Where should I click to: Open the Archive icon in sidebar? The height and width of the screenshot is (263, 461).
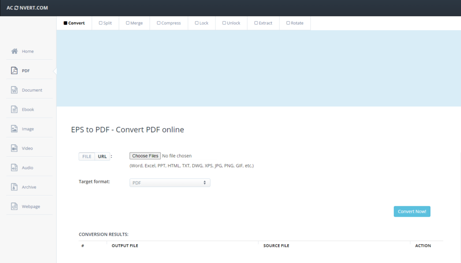click(14, 187)
